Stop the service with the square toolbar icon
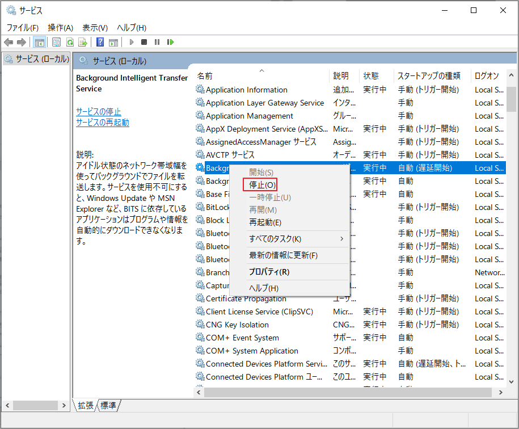519x429 pixels. point(144,41)
